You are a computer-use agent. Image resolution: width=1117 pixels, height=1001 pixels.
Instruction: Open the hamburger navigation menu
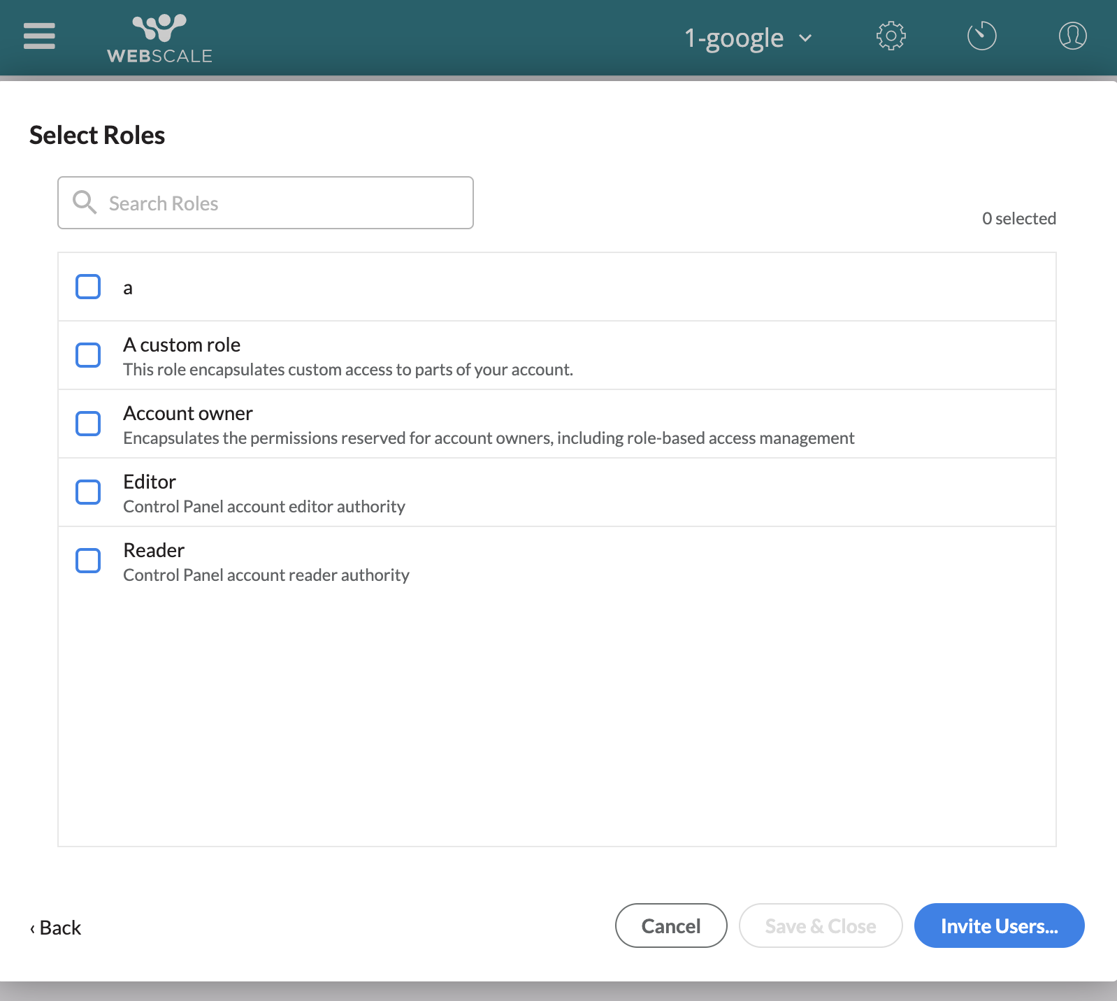coord(39,36)
